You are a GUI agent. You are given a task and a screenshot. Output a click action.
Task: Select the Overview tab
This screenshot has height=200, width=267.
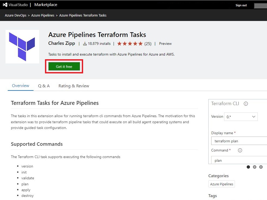coord(21,86)
